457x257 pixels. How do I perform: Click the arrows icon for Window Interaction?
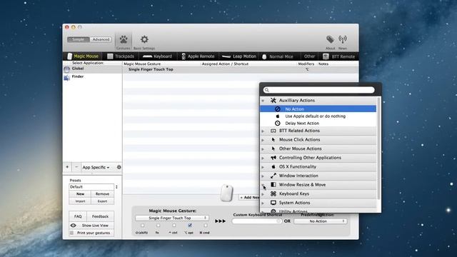273,176
